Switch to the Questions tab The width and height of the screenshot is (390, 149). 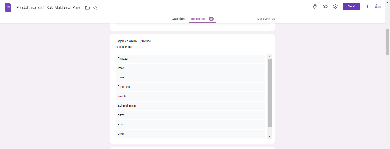[179, 19]
